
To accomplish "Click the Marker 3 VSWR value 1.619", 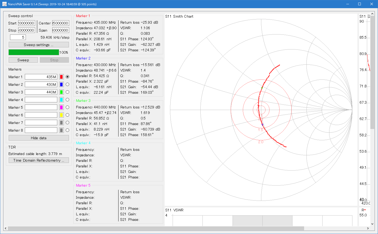I will pyautogui.click(x=145, y=113).
